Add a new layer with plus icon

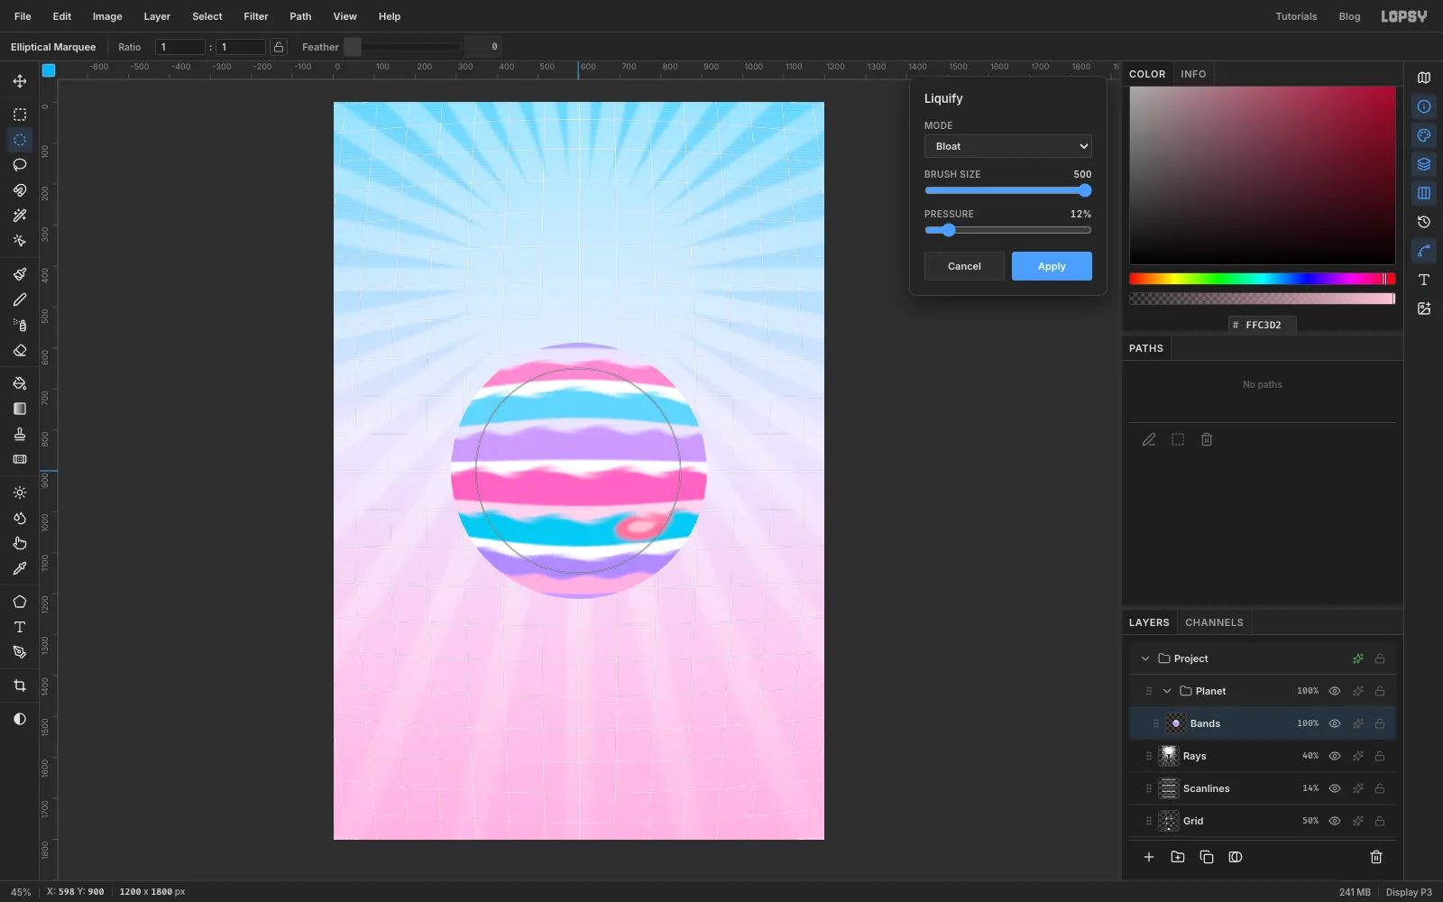pos(1149,857)
